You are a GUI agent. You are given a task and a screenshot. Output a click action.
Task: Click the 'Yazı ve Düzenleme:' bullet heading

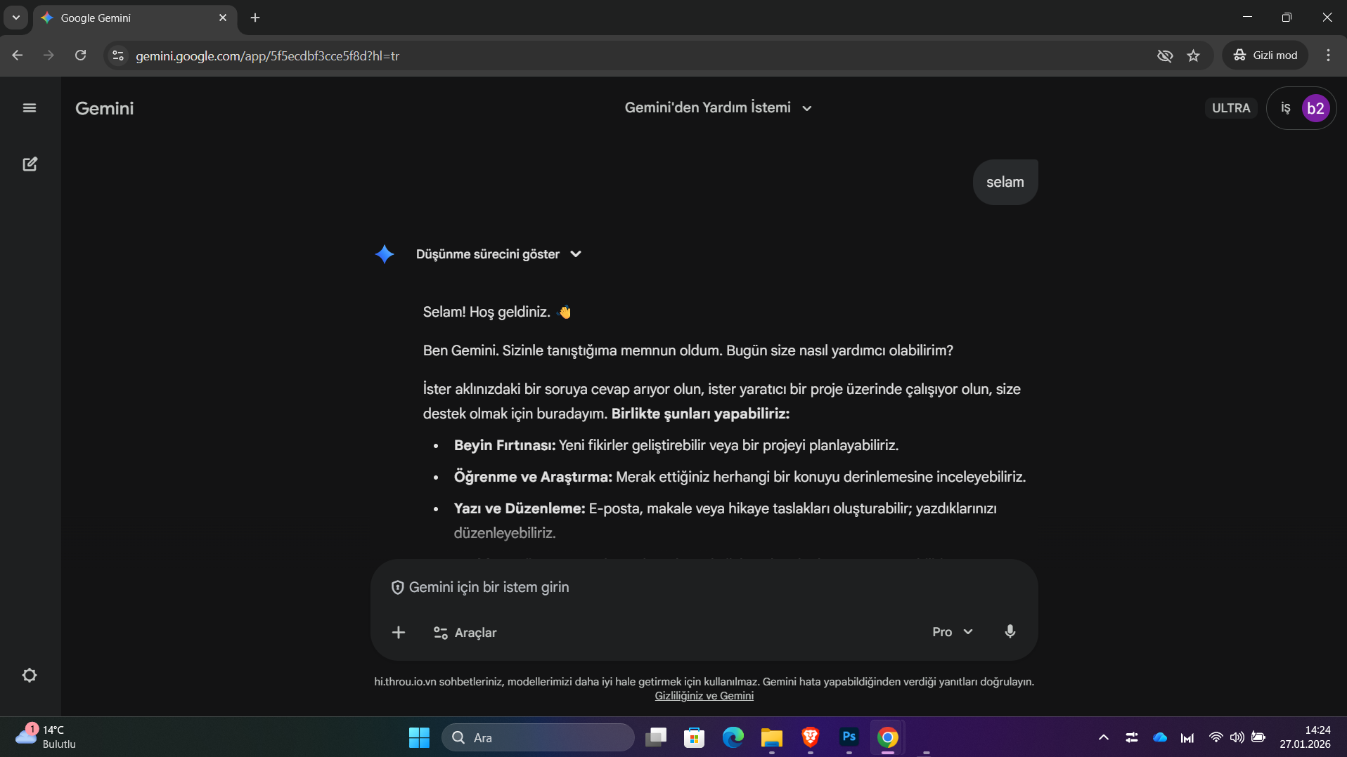pos(520,508)
